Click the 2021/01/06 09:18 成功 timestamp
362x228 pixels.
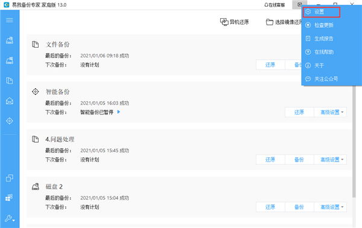pyautogui.click(x=104, y=56)
